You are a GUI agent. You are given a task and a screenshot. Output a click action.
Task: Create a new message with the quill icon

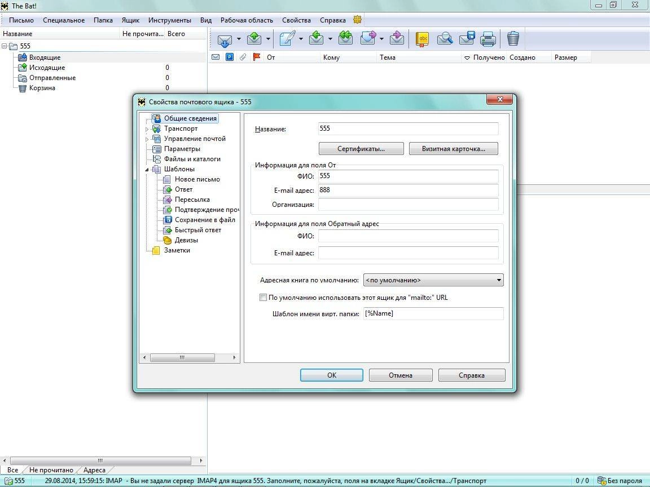(x=287, y=39)
